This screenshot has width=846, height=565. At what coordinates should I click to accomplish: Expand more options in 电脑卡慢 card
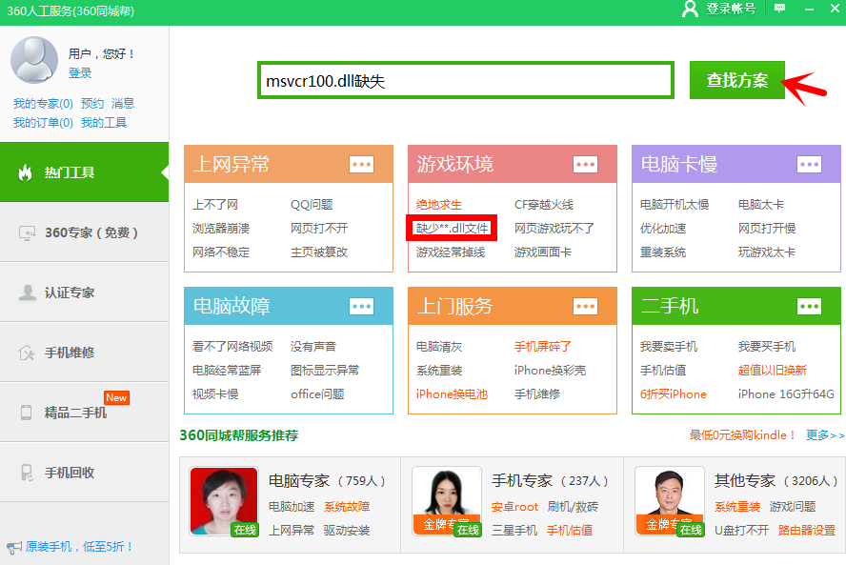click(x=809, y=164)
